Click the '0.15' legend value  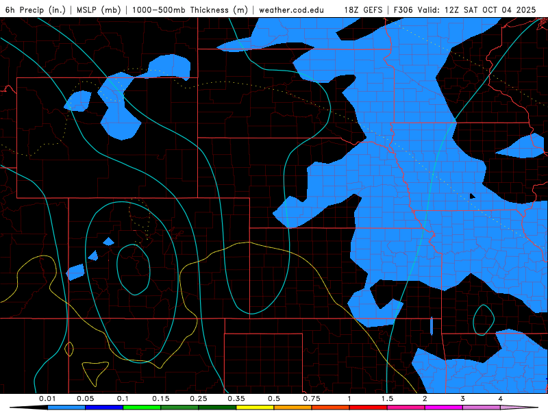161,399
